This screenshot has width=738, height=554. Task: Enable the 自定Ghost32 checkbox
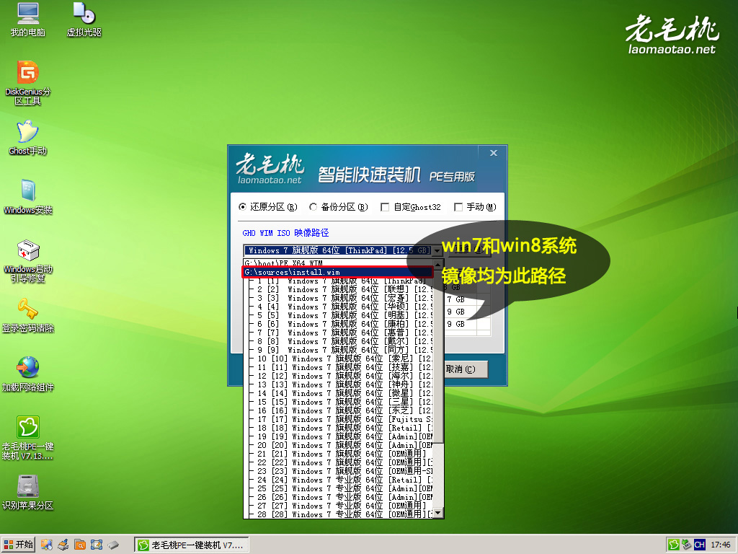pyautogui.click(x=385, y=207)
